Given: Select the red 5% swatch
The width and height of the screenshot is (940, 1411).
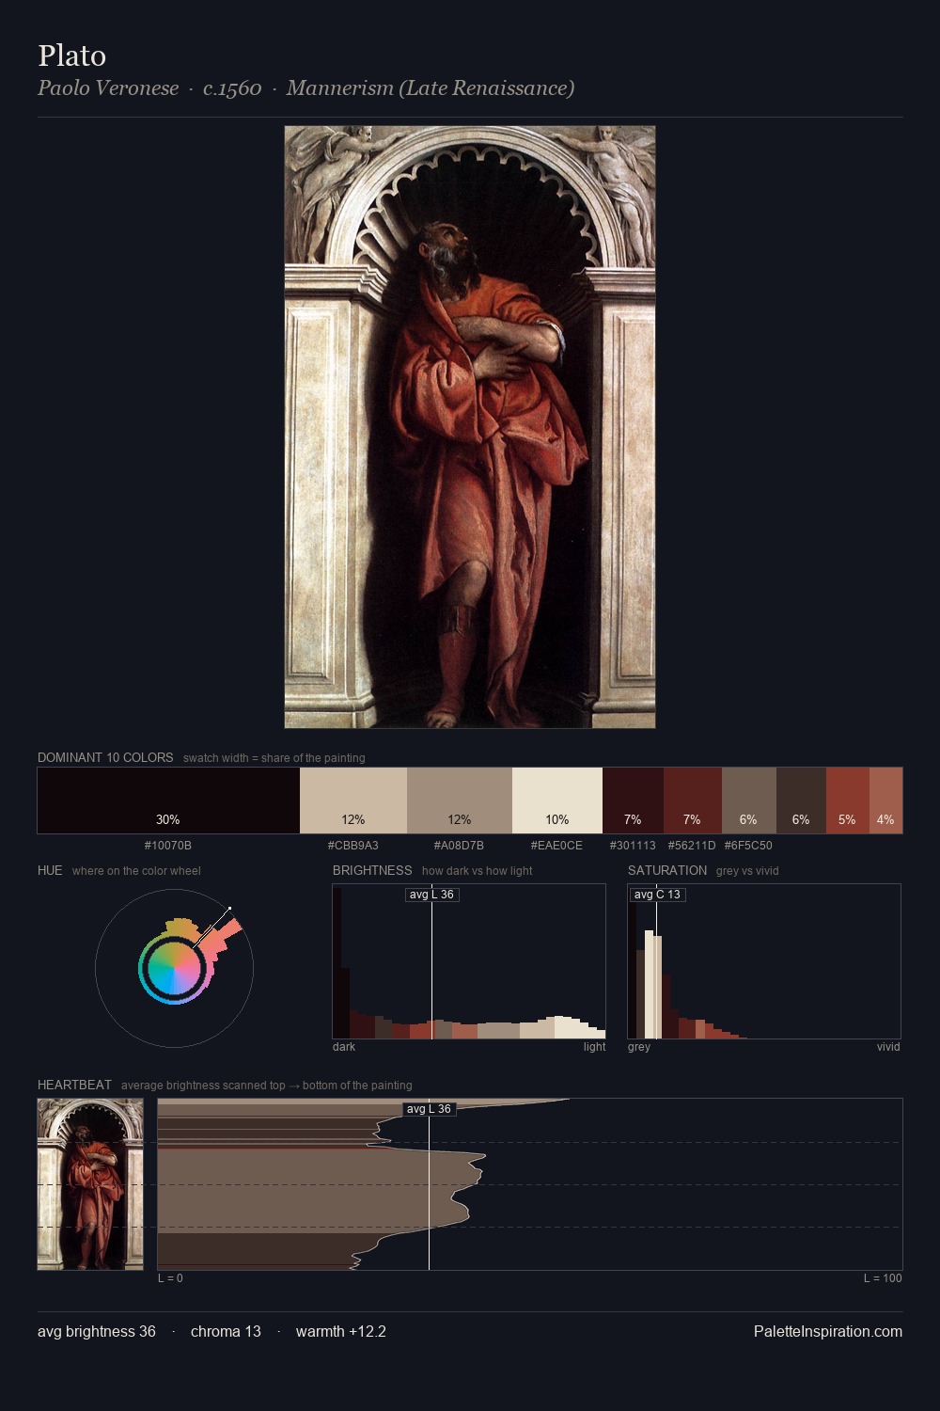Looking at the screenshot, I should pos(848,801).
